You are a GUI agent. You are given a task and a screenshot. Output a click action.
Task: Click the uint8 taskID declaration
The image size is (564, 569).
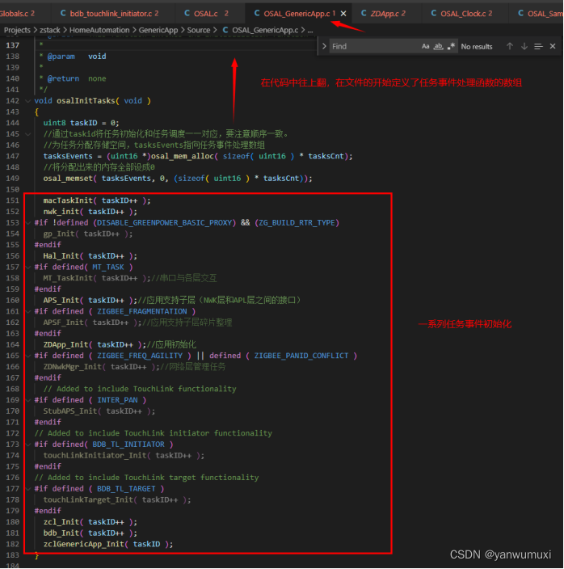point(81,123)
